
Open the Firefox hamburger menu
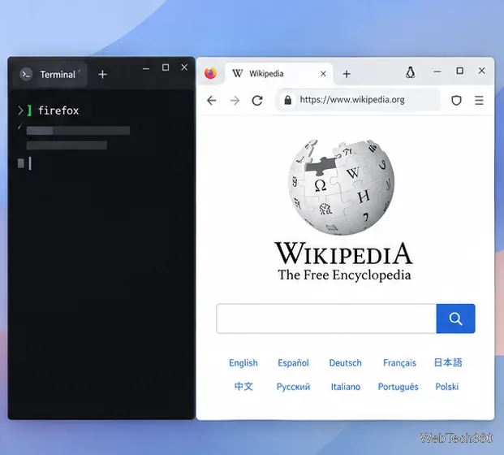(x=479, y=101)
